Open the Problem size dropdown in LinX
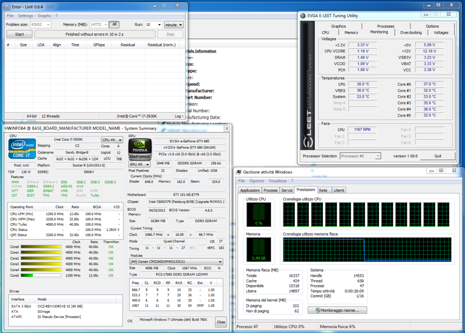The height and width of the screenshot is (333, 465). [48, 25]
